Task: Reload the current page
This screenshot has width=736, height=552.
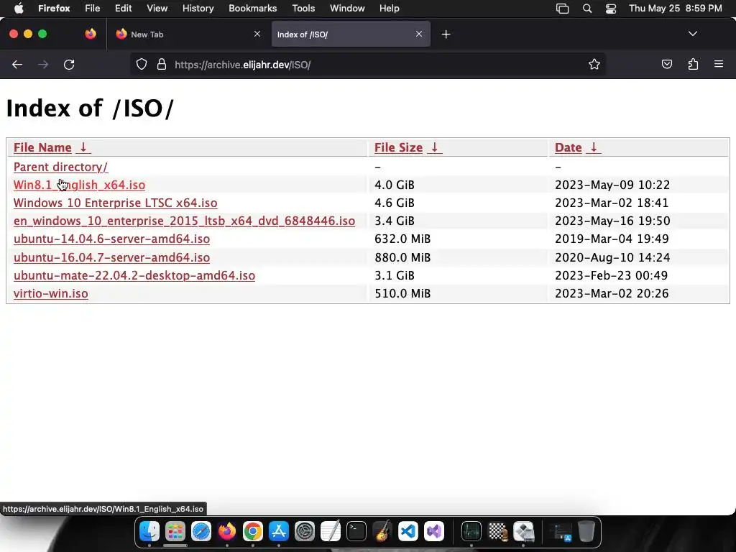Action: pyautogui.click(x=69, y=65)
